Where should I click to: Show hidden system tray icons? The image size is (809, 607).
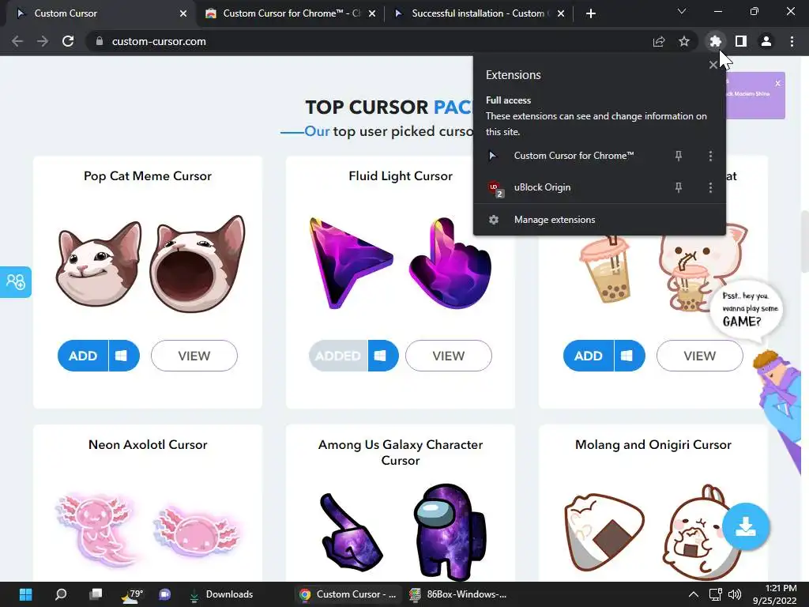[x=694, y=594]
